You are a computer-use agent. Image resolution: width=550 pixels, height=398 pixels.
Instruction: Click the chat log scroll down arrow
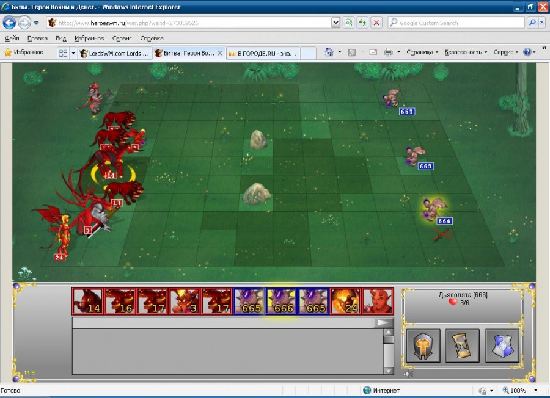pyautogui.click(x=388, y=371)
